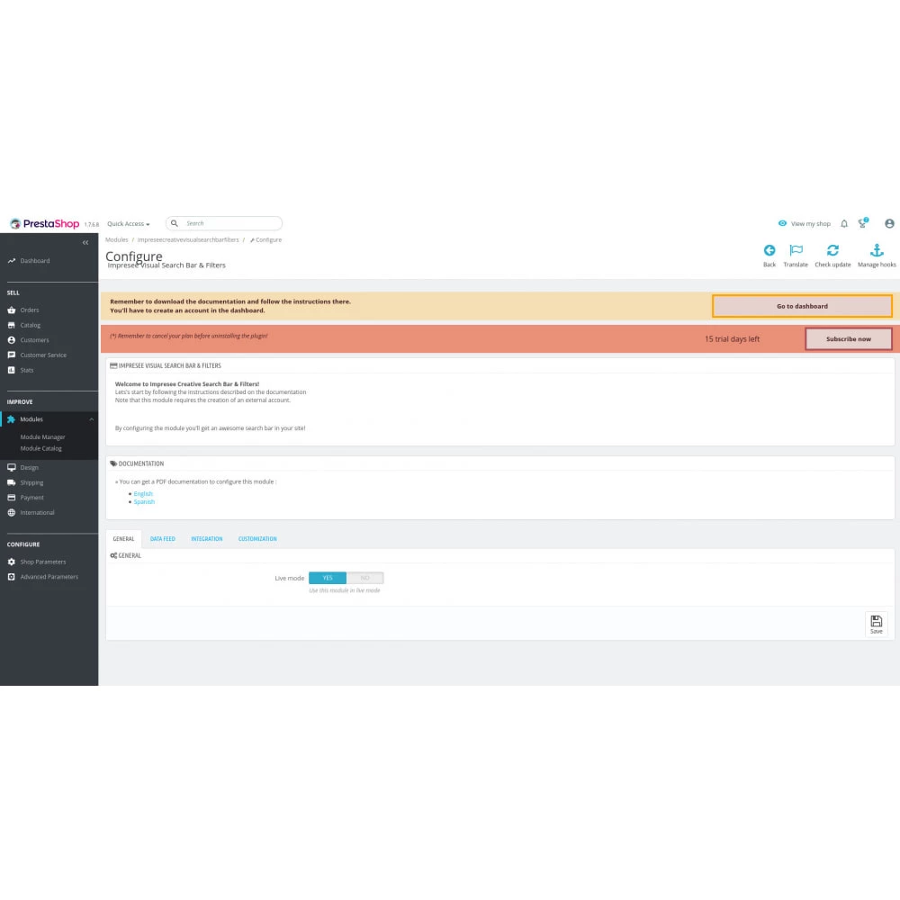Click Modules breadcrumb link
Screen dimensions: 900x900
tap(116, 240)
